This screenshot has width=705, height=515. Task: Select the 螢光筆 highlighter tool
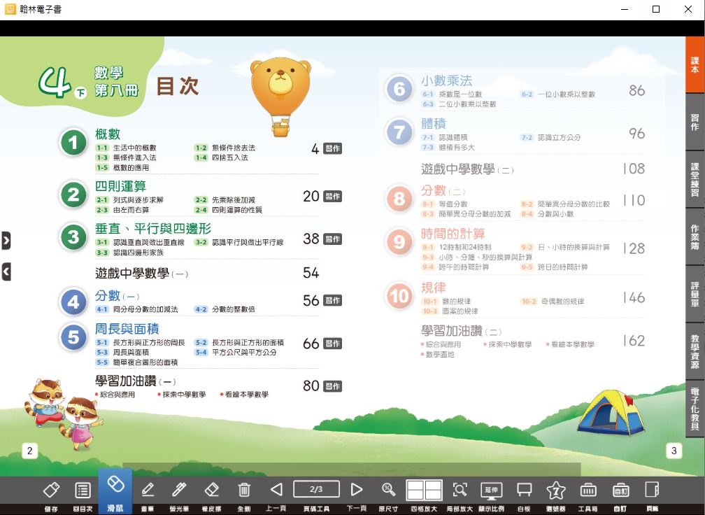[x=179, y=490]
